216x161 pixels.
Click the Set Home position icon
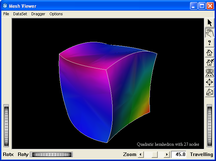pyautogui.click(x=210, y=63)
